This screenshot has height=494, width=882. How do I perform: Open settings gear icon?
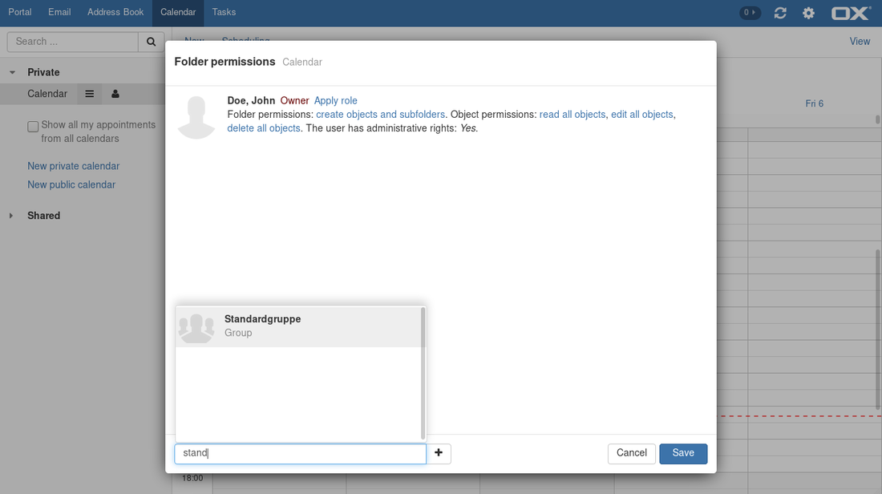click(808, 13)
